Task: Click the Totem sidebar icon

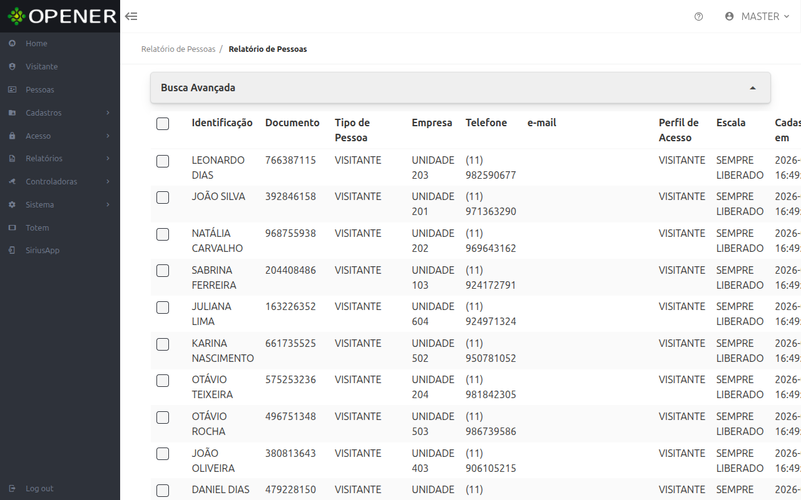Action: 12,228
